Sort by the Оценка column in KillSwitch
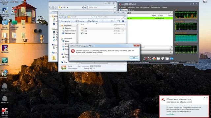This screenshot has height=118, width=211. pos(161,16)
